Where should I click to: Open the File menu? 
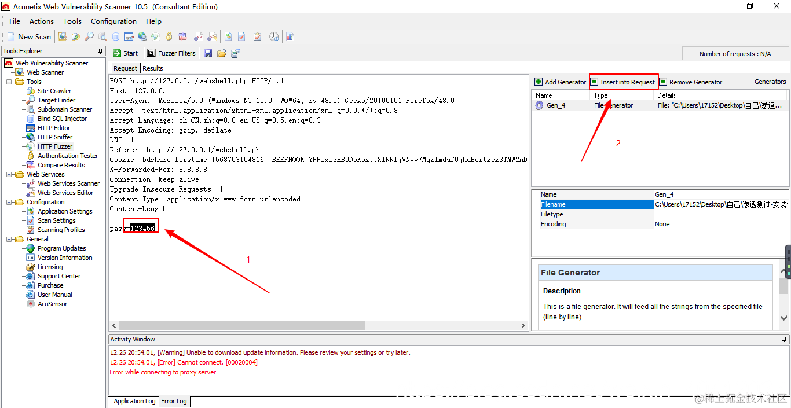coord(15,21)
